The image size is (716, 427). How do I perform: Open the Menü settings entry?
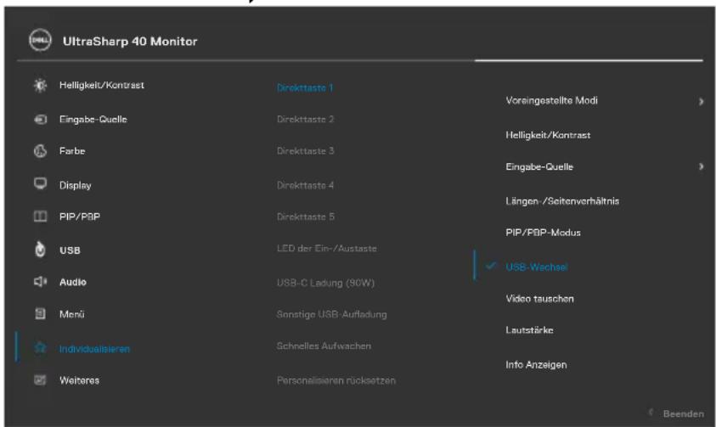click(71, 314)
